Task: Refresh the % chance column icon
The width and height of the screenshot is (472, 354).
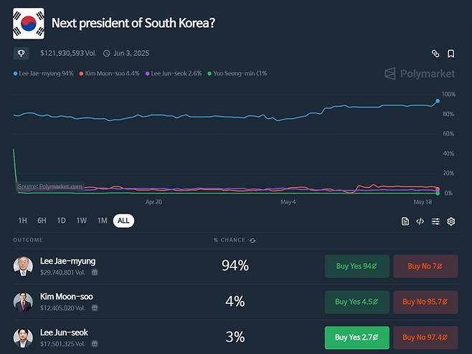Action: point(252,240)
